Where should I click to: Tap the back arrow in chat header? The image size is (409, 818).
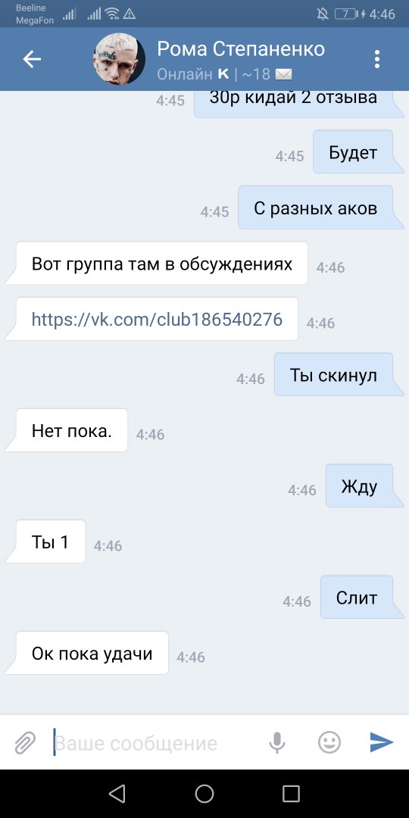pos(32,60)
